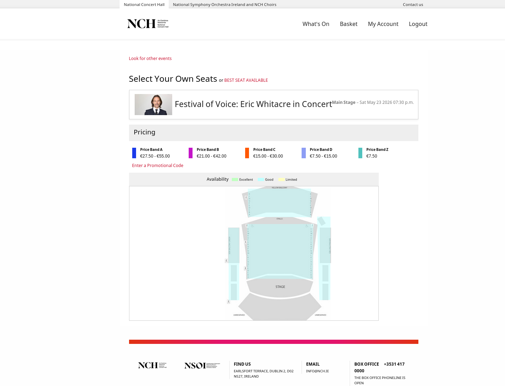Click Look for other events link
Screen dimensions: 505x386
click(150, 59)
